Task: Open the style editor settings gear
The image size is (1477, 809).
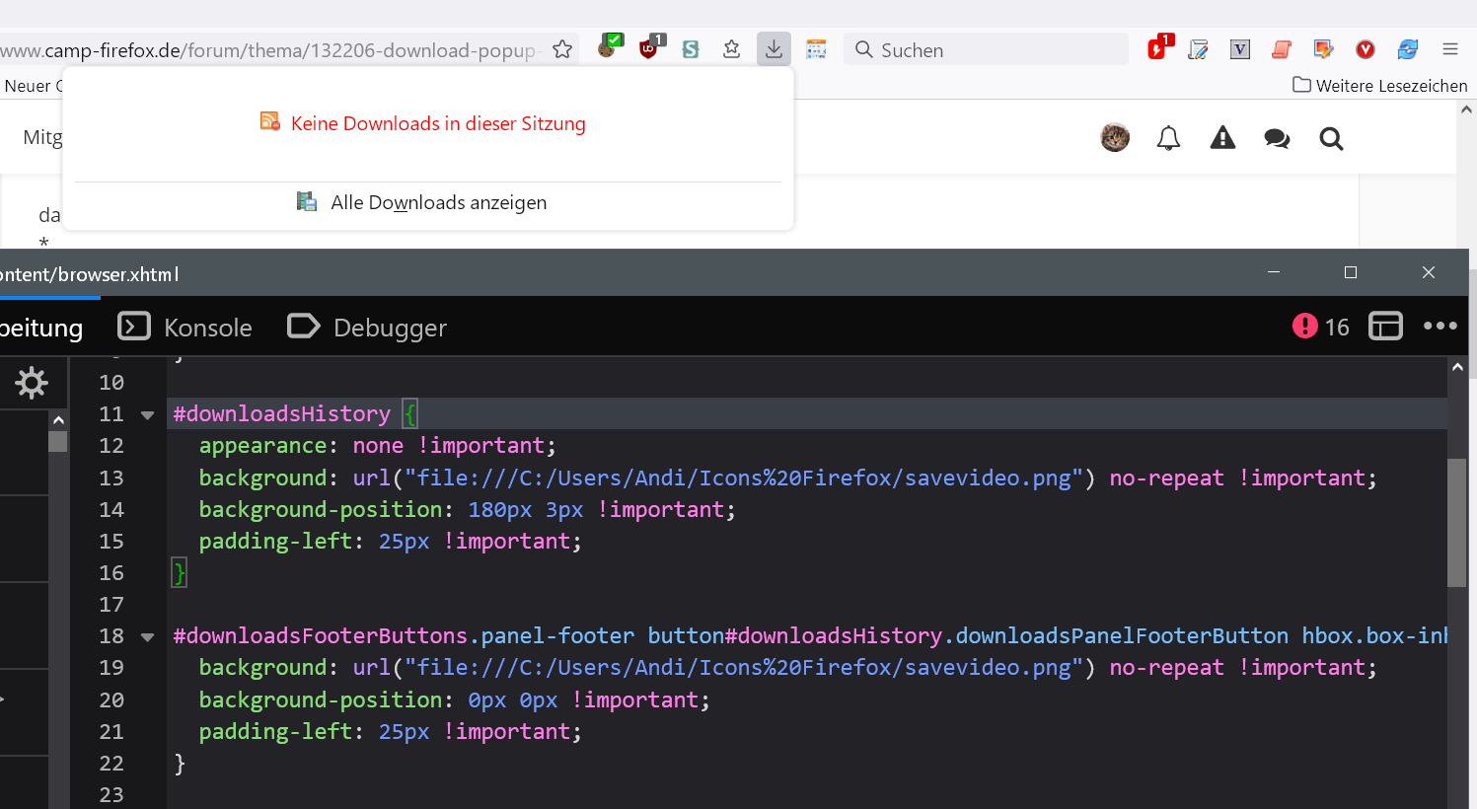Action: 32,383
